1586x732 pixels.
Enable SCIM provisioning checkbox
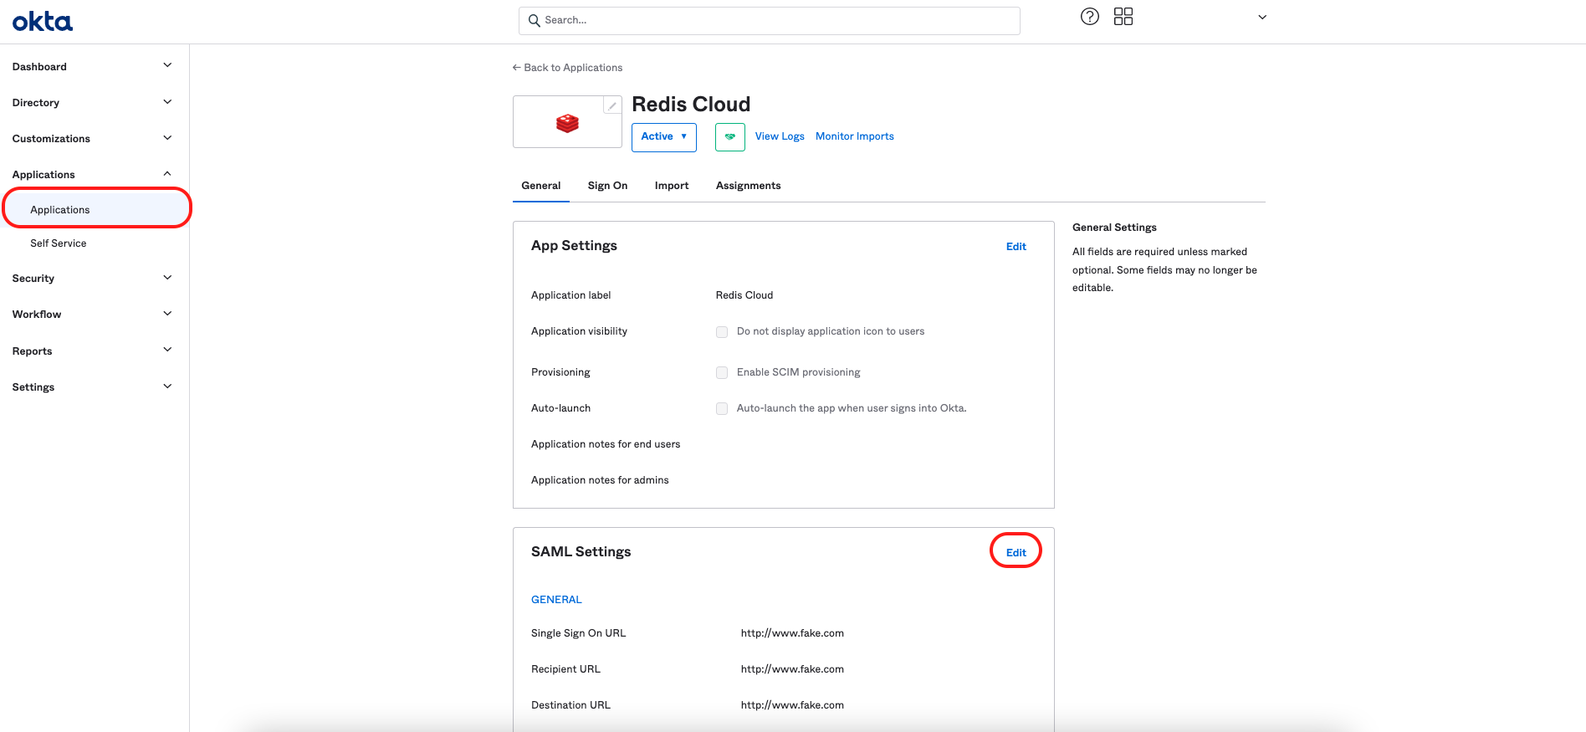722,373
